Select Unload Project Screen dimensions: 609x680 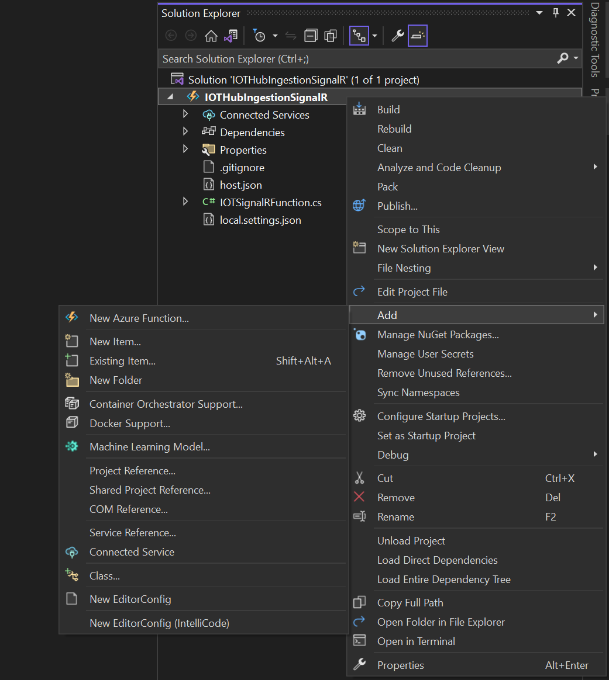pos(477,541)
